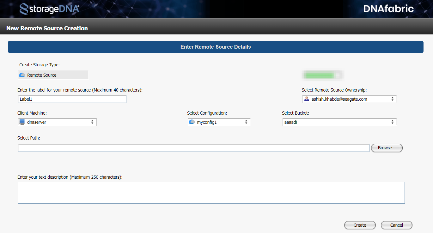Click the monitor icon next to dnaserver
Screen dimensions: 433x233
(22, 122)
